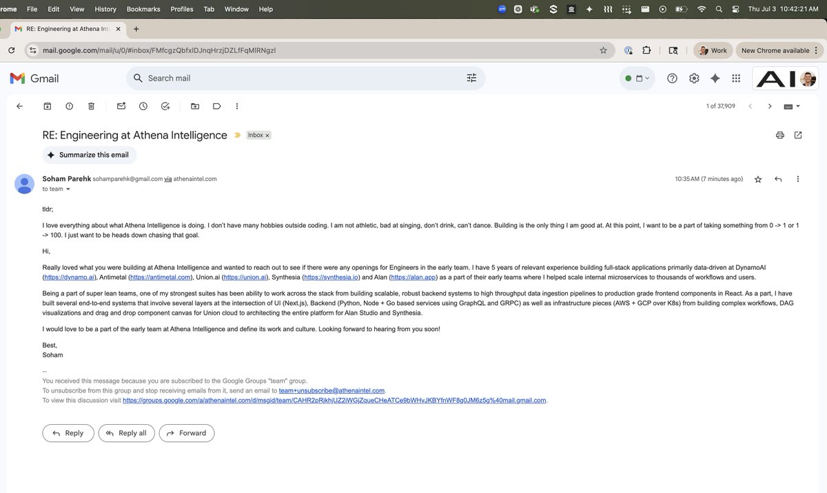This screenshot has height=493, width=827.
Task: Show the search options filter icon
Action: pos(471,78)
